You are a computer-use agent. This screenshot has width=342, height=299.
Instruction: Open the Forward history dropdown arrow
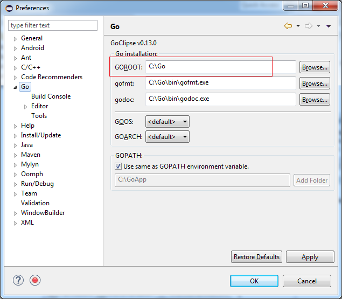318,26
